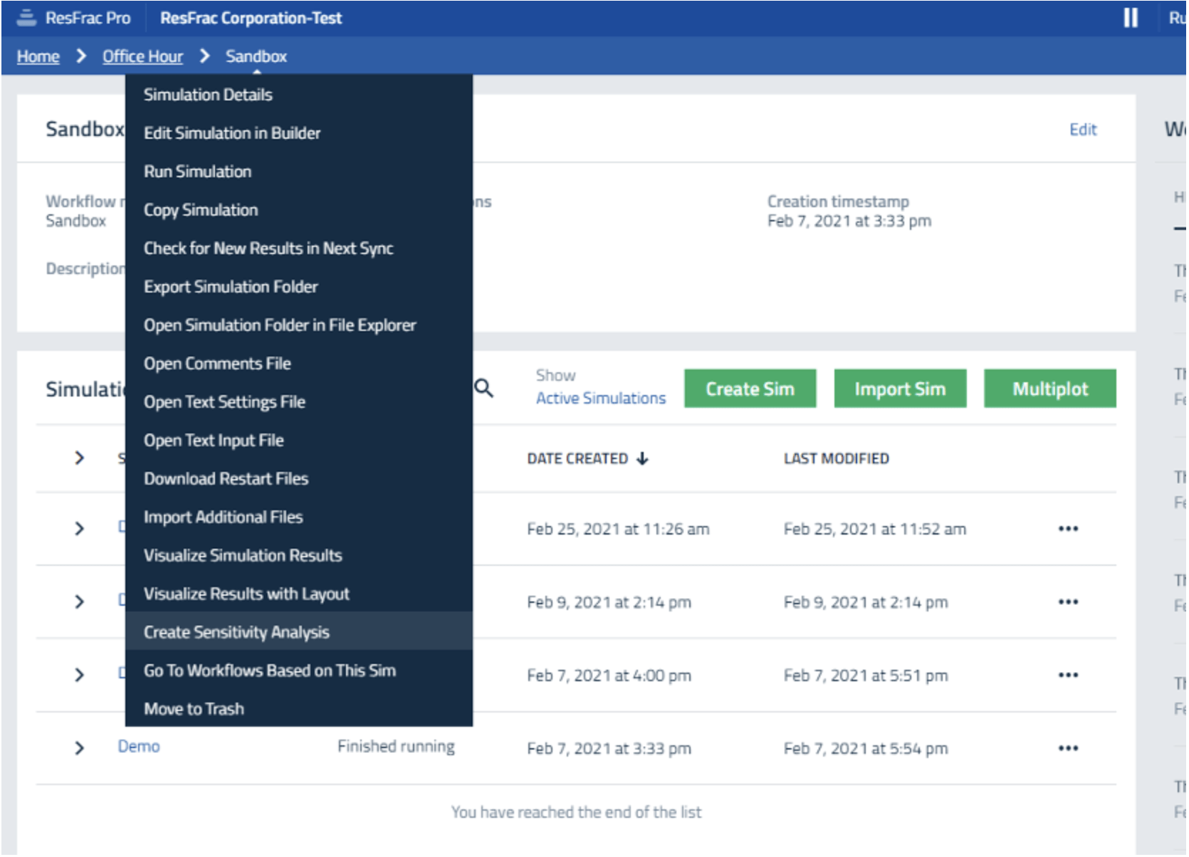The height and width of the screenshot is (857, 1189).
Task: Expand the Demo simulation row
Action: (79, 748)
